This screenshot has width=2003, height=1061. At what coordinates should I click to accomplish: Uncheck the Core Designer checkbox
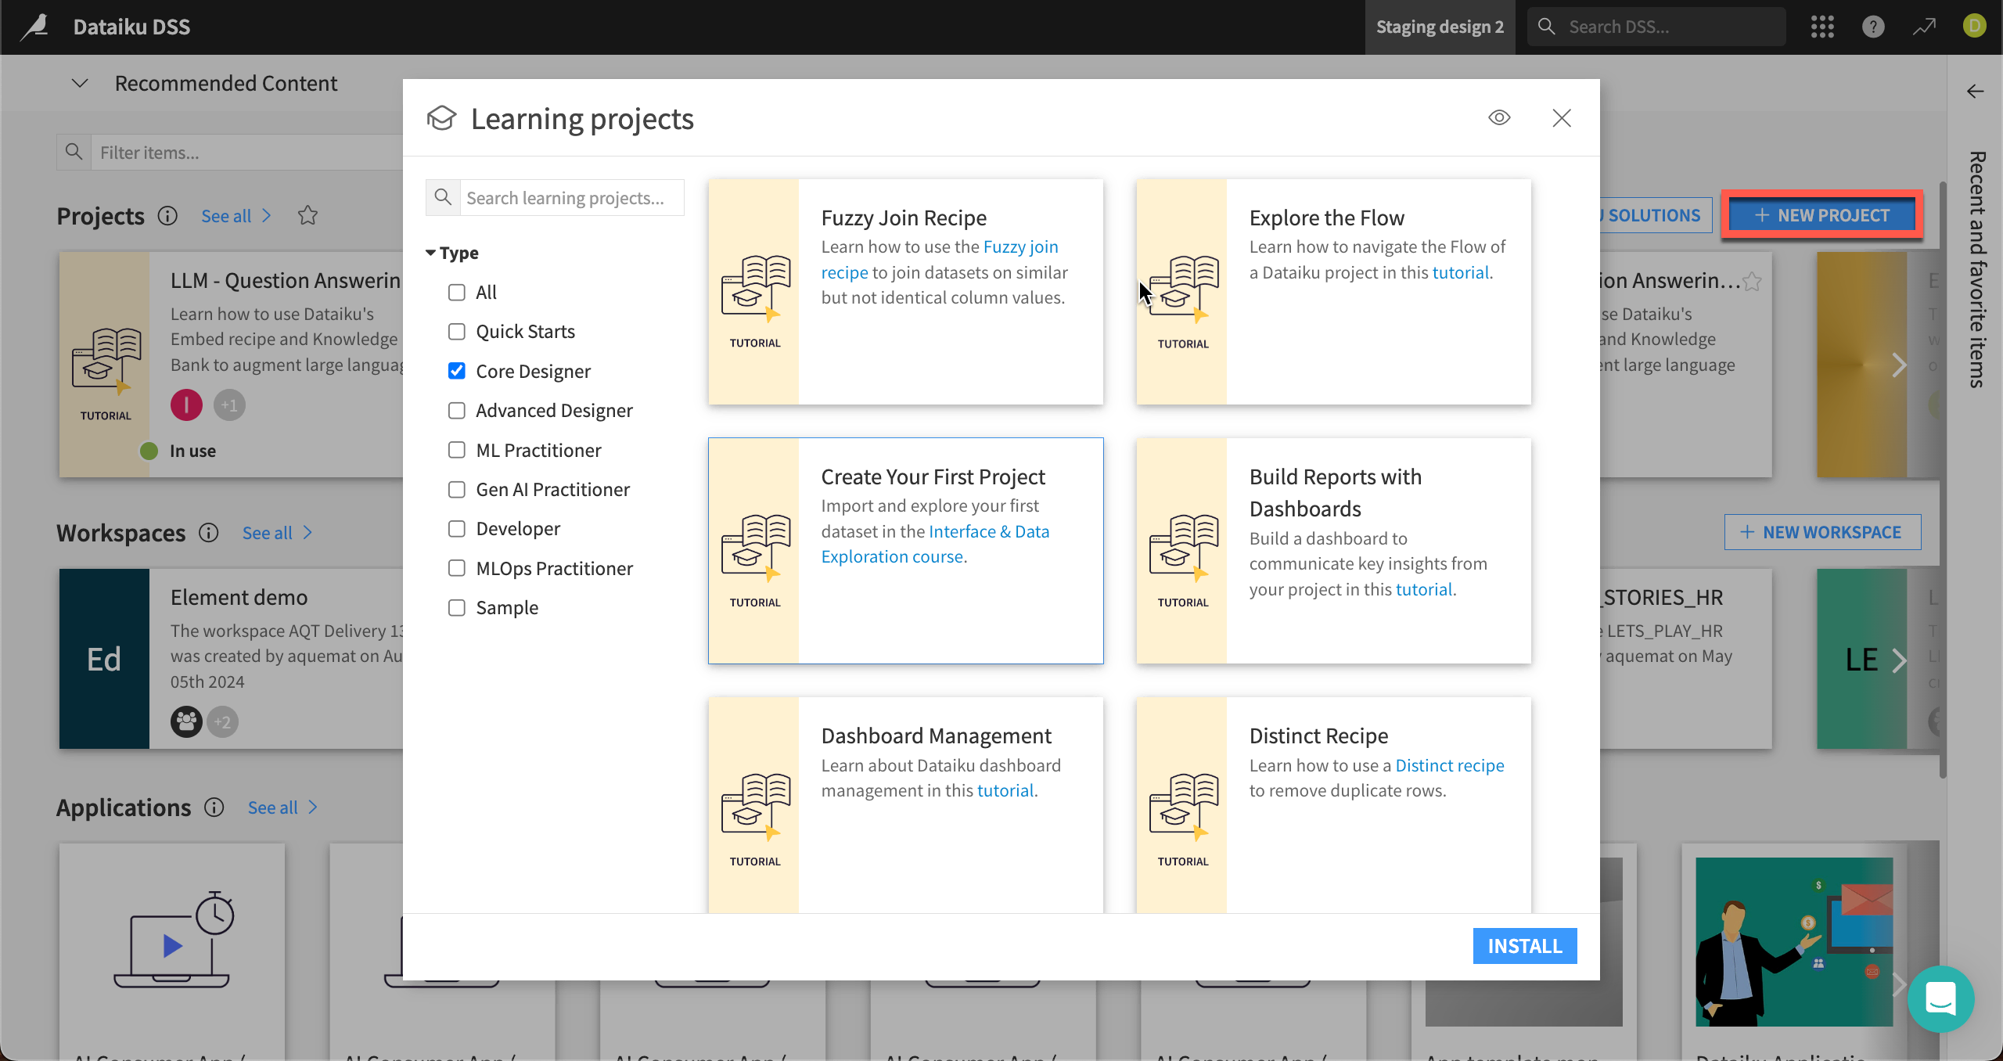click(x=457, y=371)
